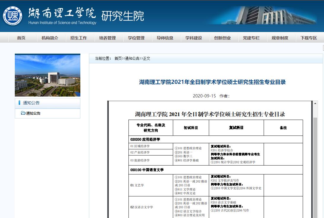Open 通知公告 item in the left sidebar
Screen dimensions: 324x218
(33, 113)
